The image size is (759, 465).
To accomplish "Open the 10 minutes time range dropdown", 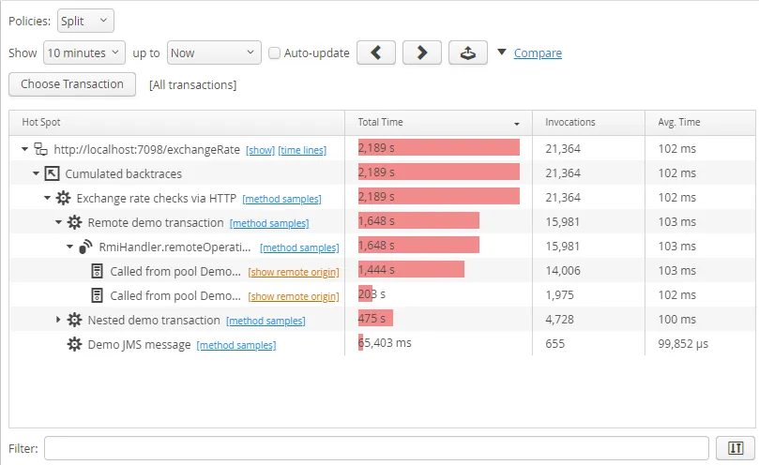I will (x=84, y=52).
